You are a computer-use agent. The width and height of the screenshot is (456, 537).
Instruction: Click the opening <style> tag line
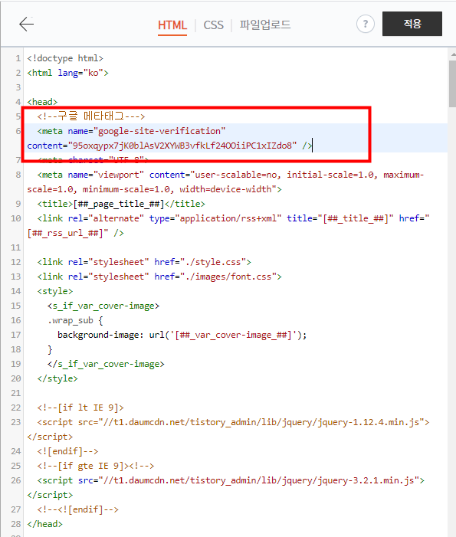click(x=55, y=291)
